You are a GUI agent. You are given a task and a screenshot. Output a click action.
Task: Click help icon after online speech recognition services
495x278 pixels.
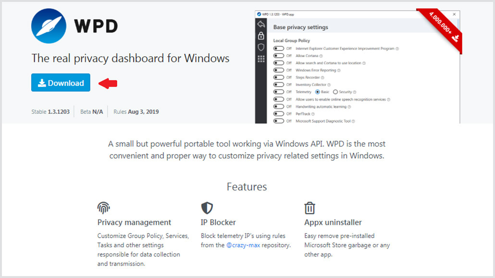coord(389,100)
